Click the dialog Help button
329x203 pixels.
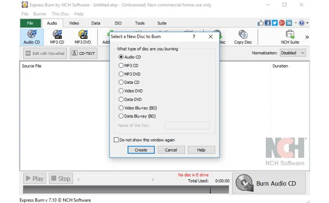[201, 150]
